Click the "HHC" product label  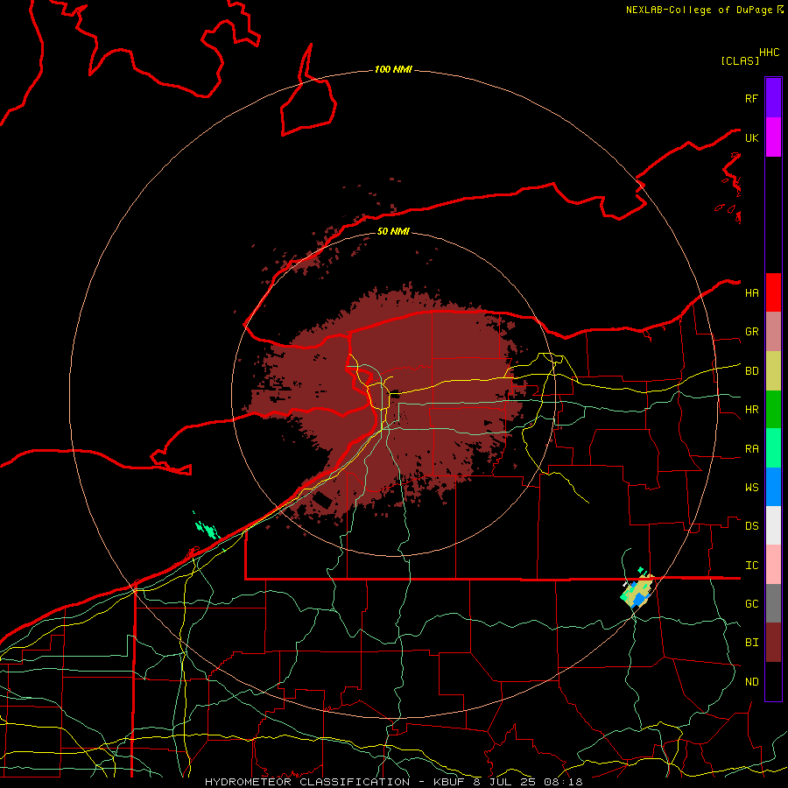pos(769,53)
